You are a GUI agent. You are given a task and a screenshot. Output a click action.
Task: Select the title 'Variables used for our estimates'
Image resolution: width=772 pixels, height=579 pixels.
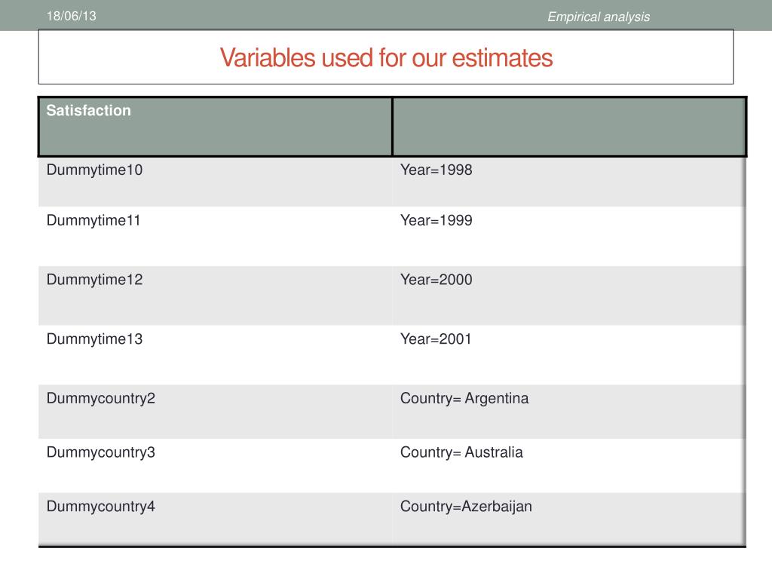coord(386,57)
